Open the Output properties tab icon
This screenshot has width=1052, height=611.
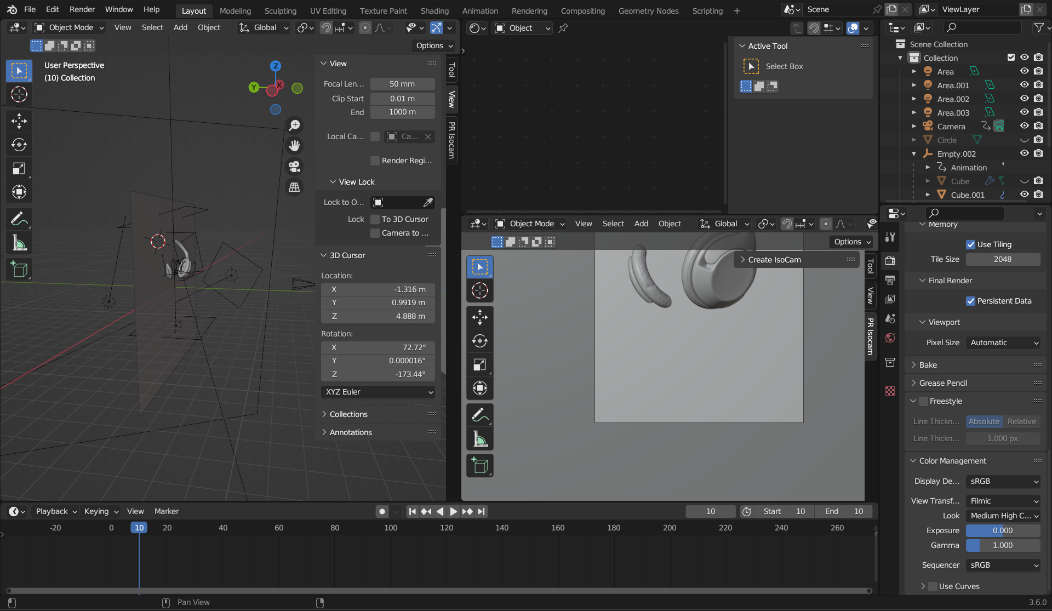(890, 280)
